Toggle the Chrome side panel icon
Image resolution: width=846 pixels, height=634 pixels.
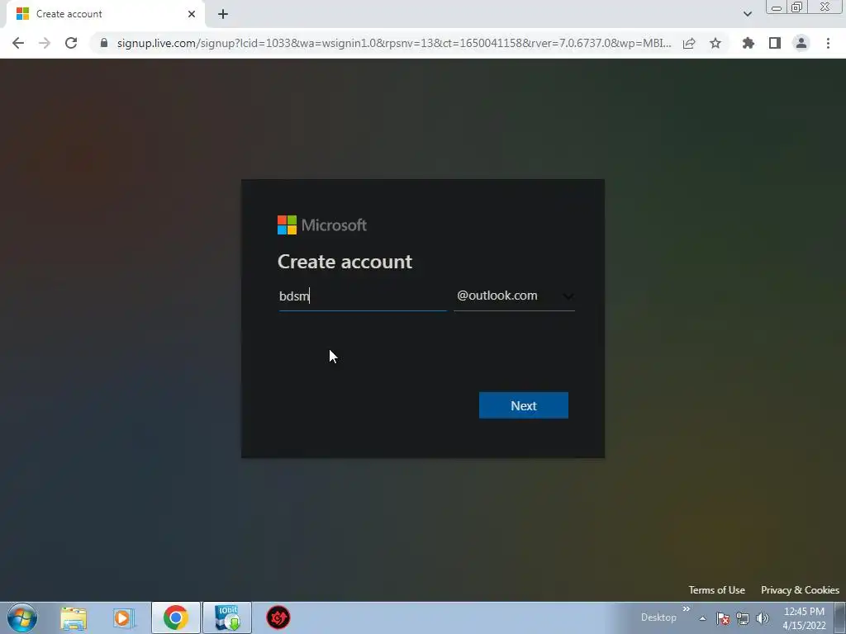coord(775,43)
